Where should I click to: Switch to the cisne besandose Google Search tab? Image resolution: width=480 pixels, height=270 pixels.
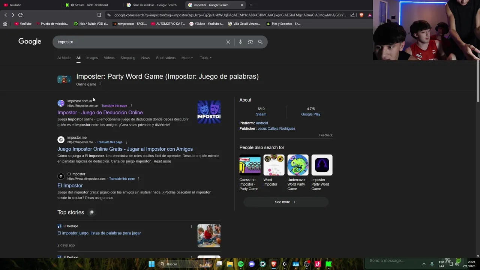pyautogui.click(x=154, y=5)
